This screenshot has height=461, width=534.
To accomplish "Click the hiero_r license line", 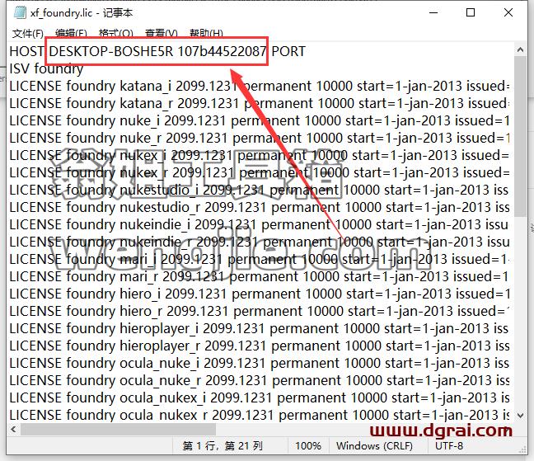I will click(260, 312).
